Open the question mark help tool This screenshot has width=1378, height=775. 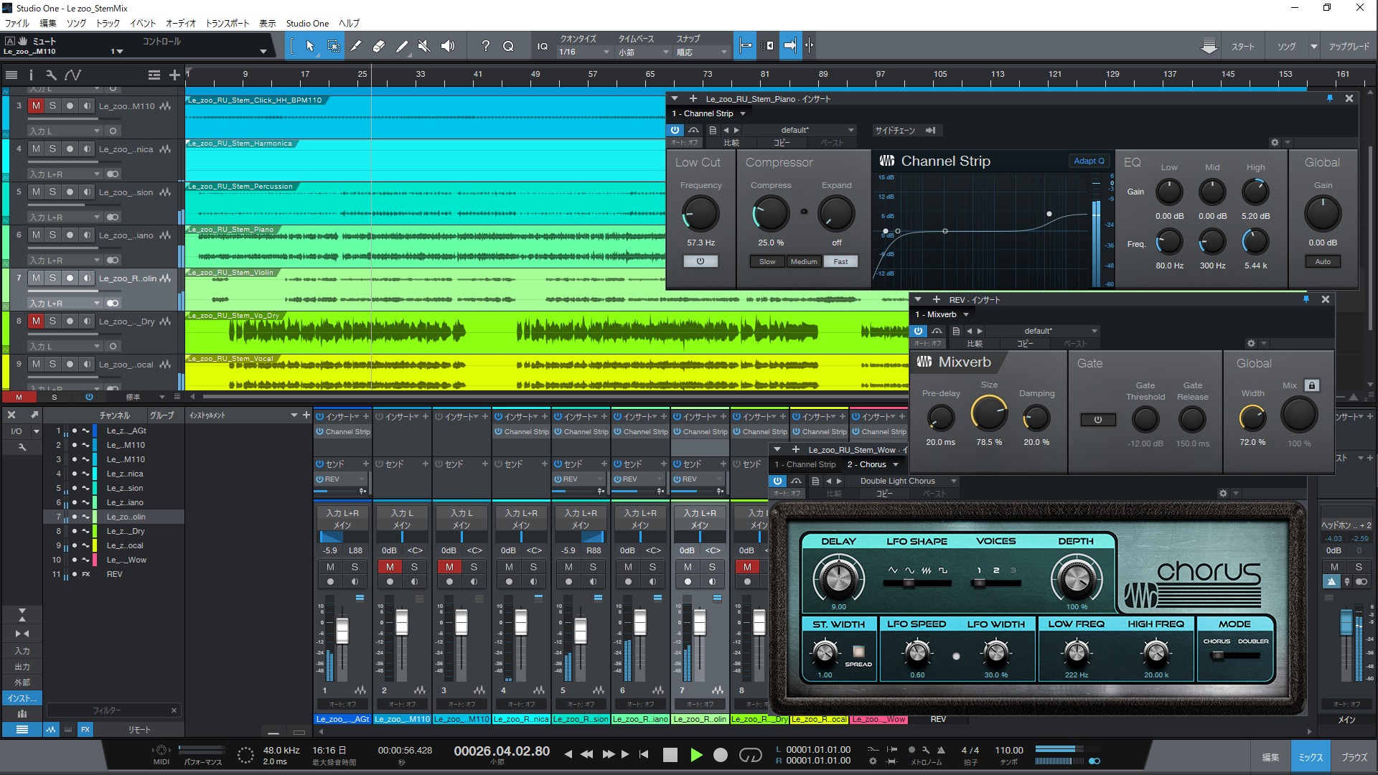click(486, 46)
